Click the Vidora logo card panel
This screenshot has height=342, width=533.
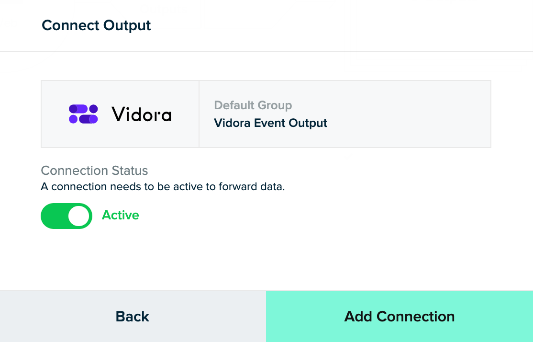[x=120, y=114]
